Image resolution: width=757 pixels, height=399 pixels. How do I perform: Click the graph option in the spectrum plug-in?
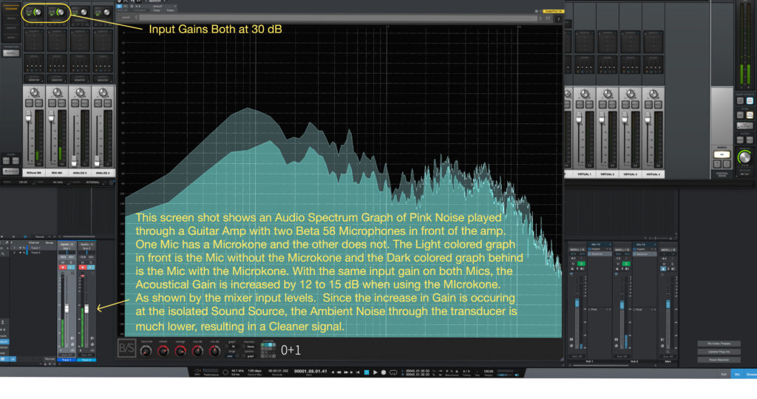pyautogui.click(x=250, y=356)
